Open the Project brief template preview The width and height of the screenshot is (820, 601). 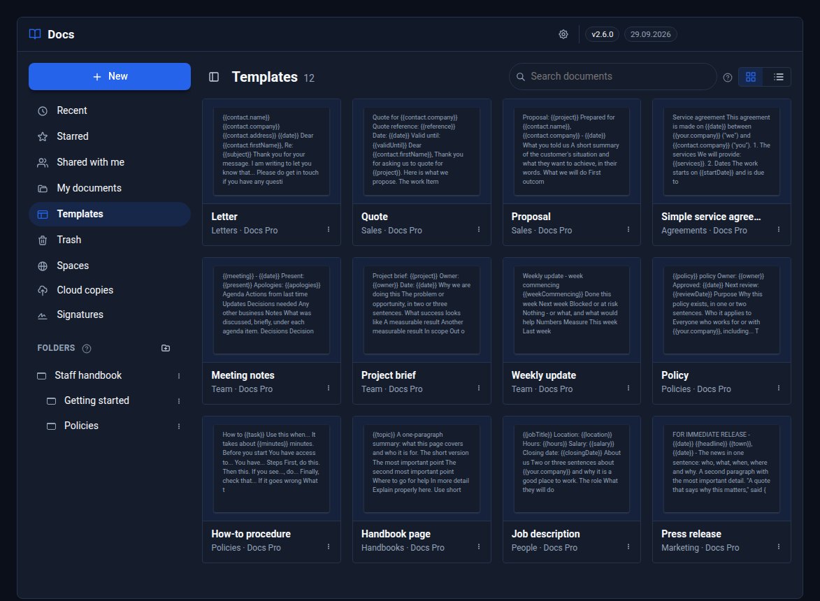422,310
